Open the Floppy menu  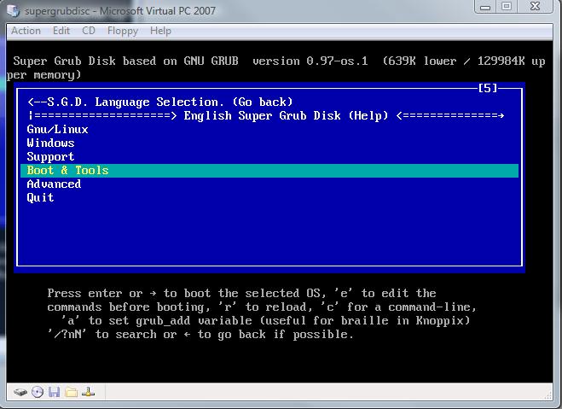click(123, 32)
